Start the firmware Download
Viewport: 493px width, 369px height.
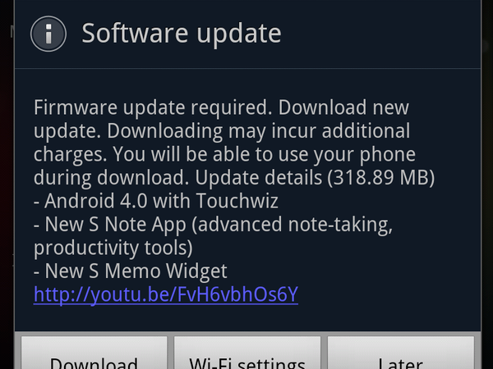point(94,353)
